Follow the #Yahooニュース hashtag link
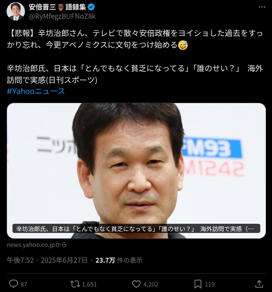Viewport: 272px width, 292px height. (x=36, y=91)
